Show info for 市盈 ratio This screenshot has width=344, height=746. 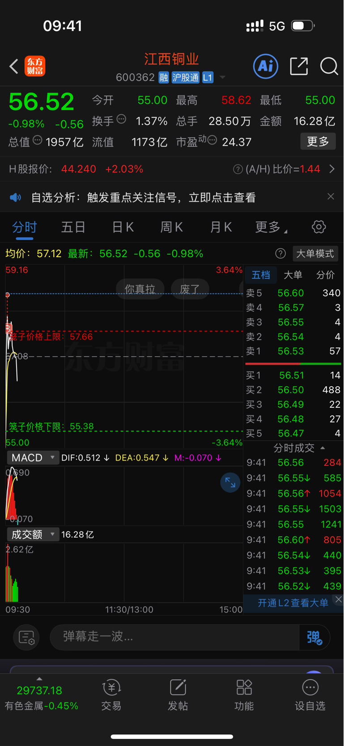point(212,140)
